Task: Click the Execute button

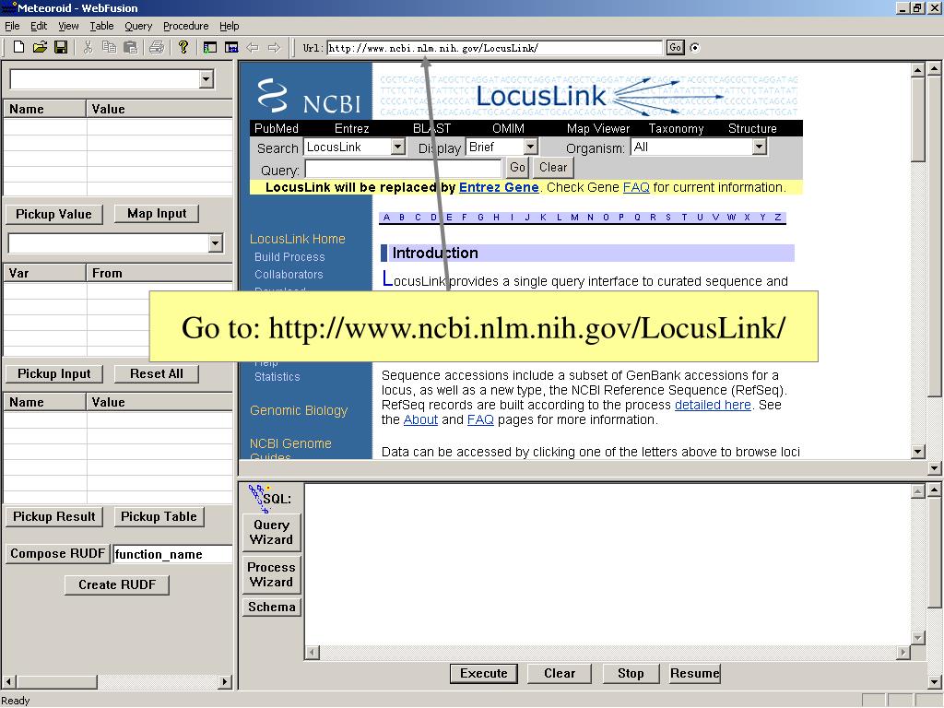Action: (483, 673)
